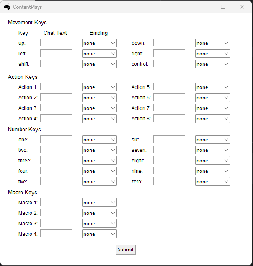Expand the four key binding dropdown
The image size is (253, 266).
click(99, 171)
